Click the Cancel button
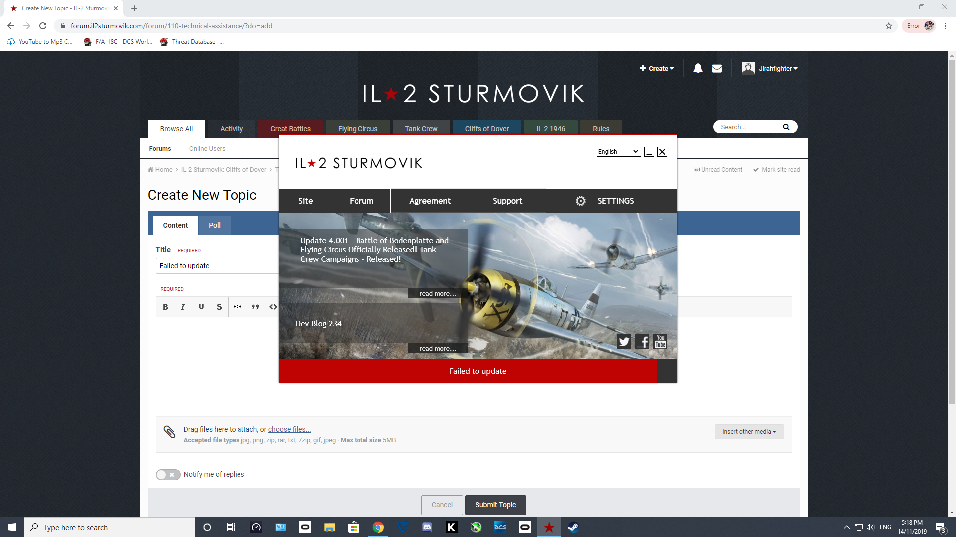Image resolution: width=956 pixels, height=537 pixels. 442,505
